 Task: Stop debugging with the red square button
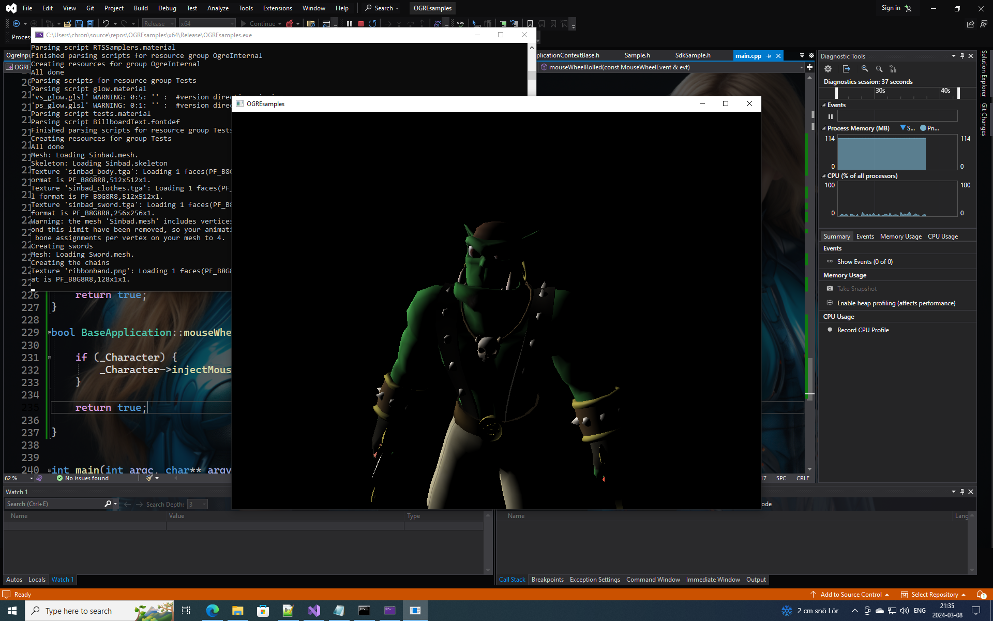pos(361,24)
